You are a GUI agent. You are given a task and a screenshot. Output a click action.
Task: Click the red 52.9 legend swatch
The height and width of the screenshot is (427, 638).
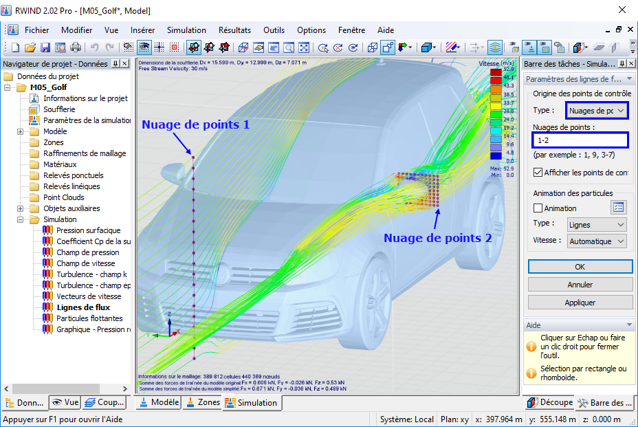(x=496, y=72)
